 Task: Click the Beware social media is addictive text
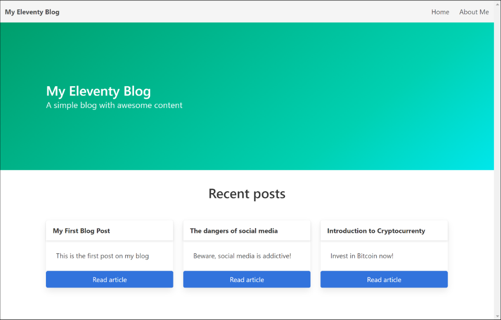[x=242, y=256]
